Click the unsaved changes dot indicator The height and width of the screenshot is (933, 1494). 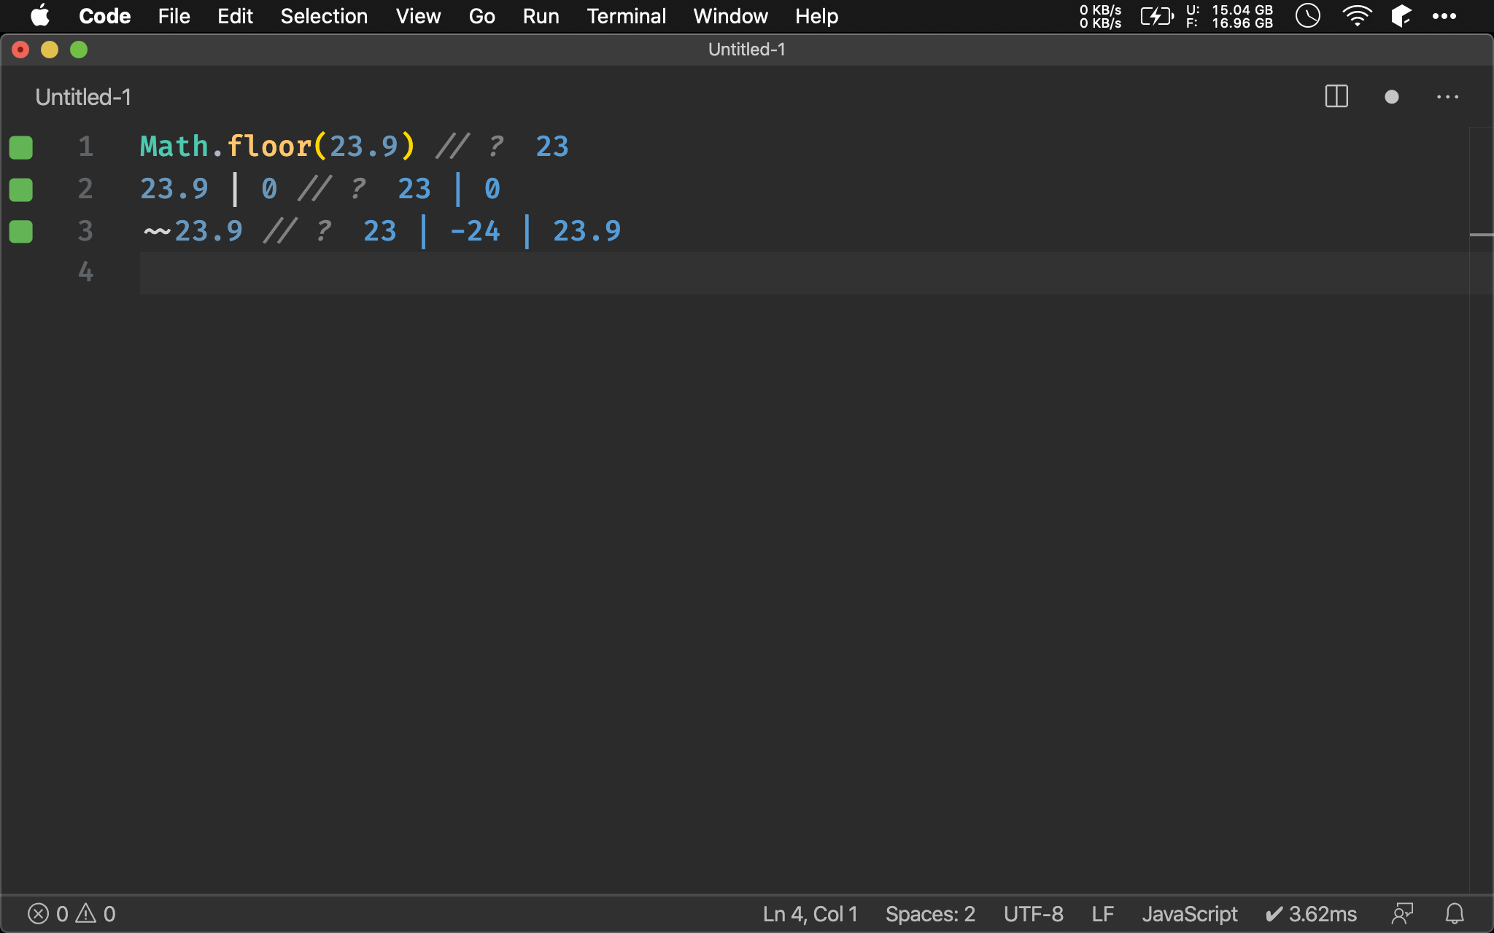tap(1391, 97)
